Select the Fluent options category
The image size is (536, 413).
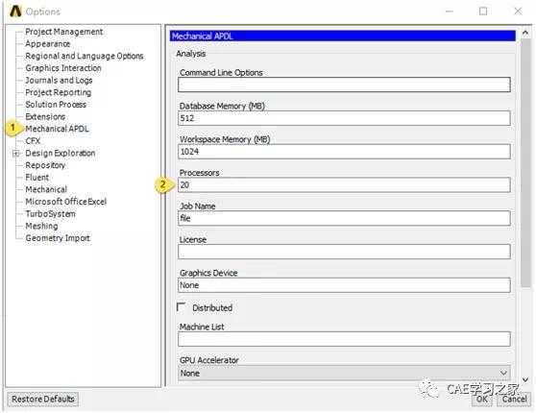click(x=37, y=178)
